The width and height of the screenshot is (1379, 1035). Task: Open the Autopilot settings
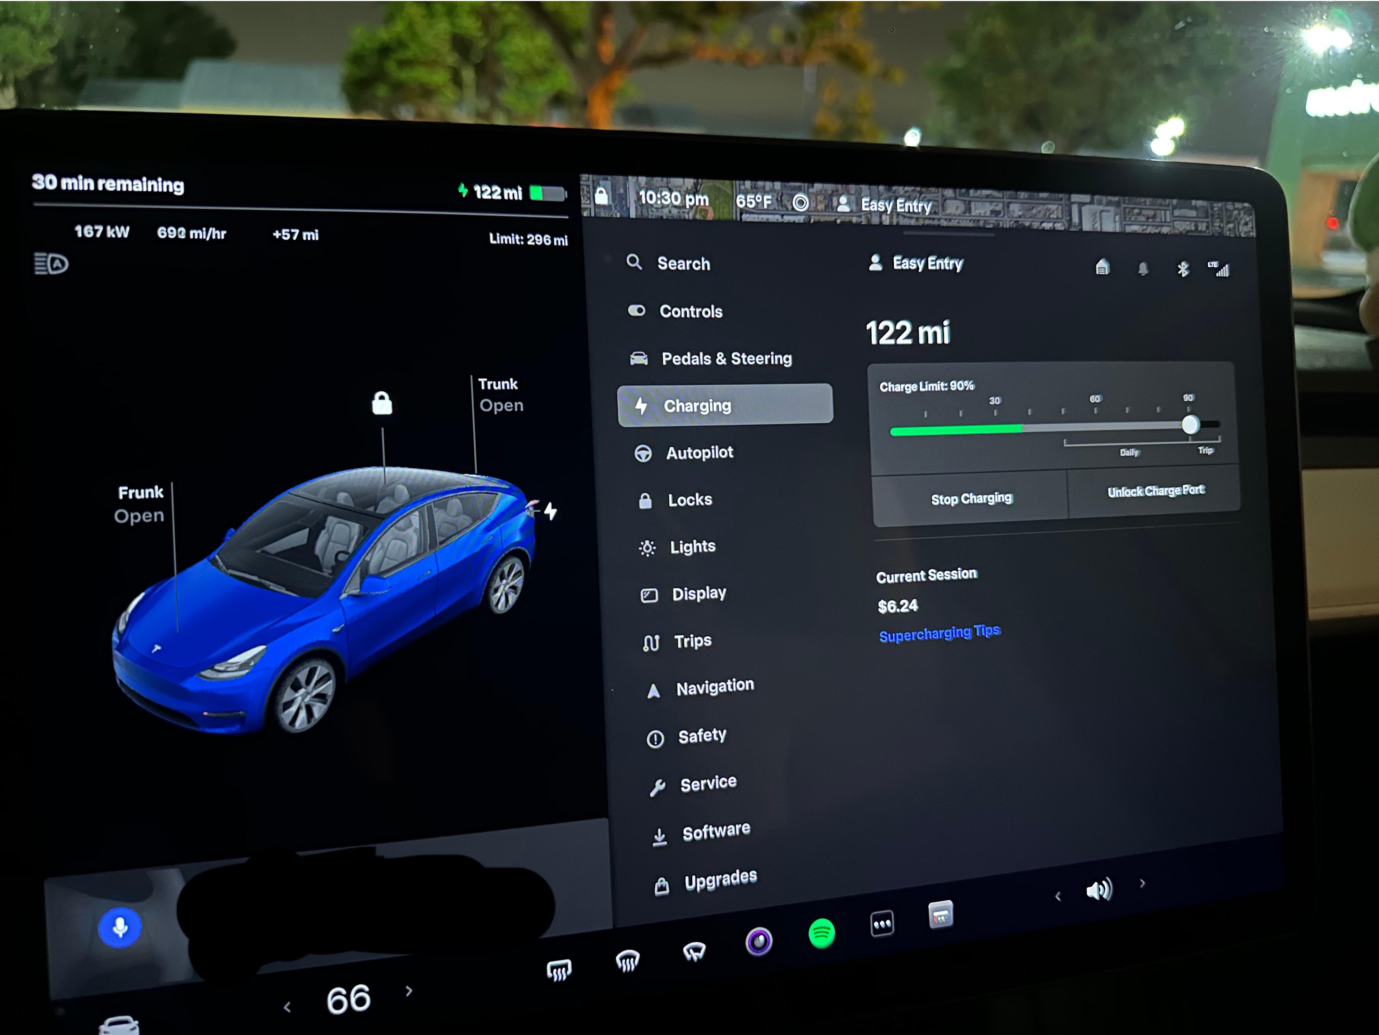click(x=684, y=453)
